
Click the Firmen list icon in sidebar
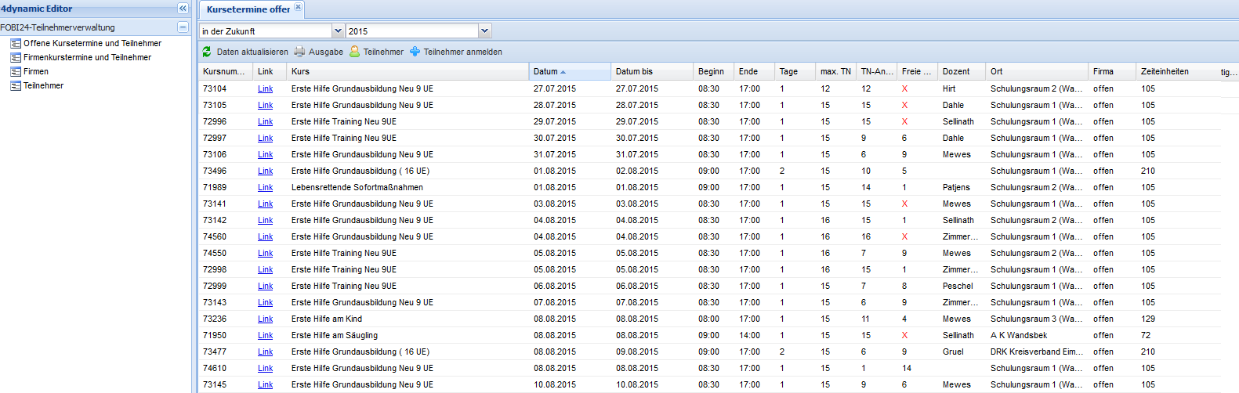tap(16, 71)
